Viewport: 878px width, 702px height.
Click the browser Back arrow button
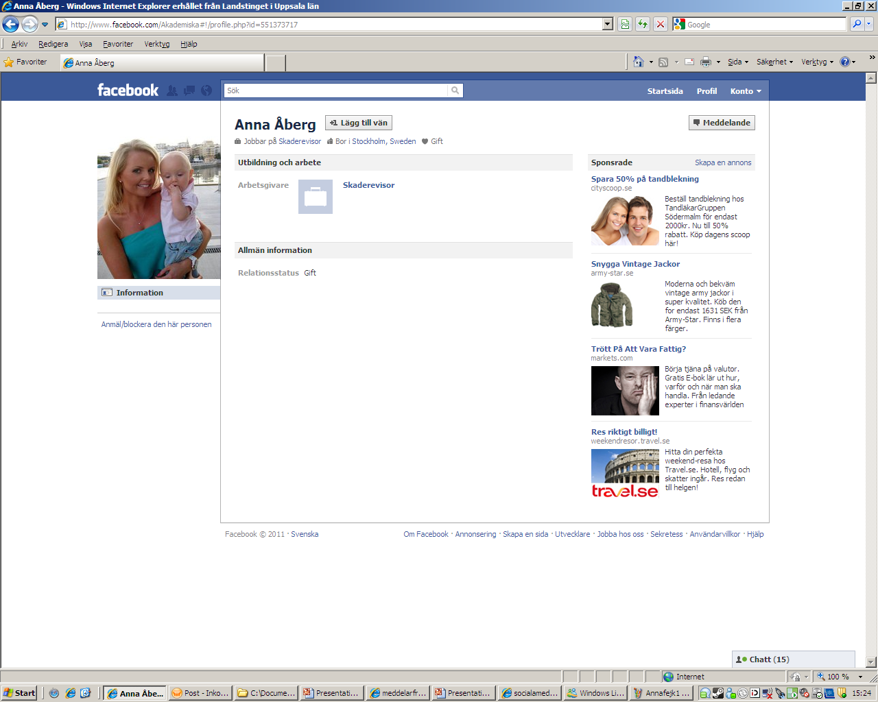click(x=10, y=24)
